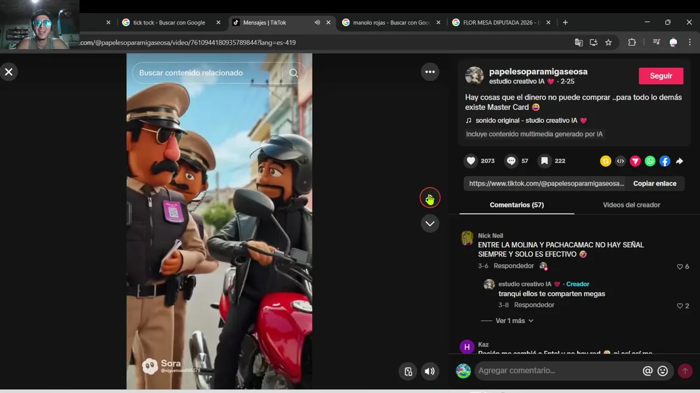Open comments via the speech bubble icon
Viewport: 700px width, 393px height.
click(x=511, y=161)
